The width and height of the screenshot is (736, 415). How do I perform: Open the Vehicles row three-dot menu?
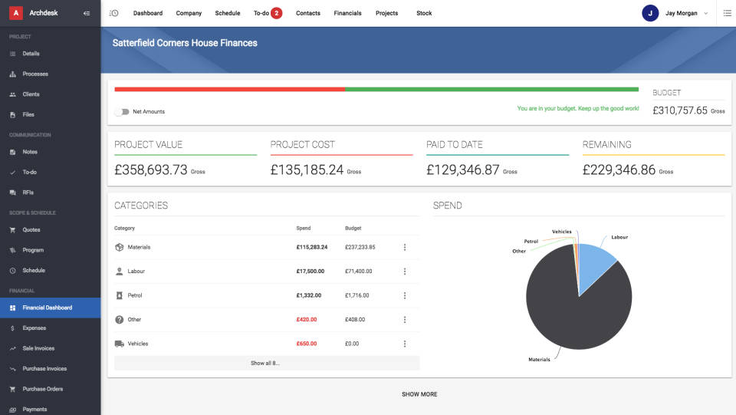pos(404,344)
